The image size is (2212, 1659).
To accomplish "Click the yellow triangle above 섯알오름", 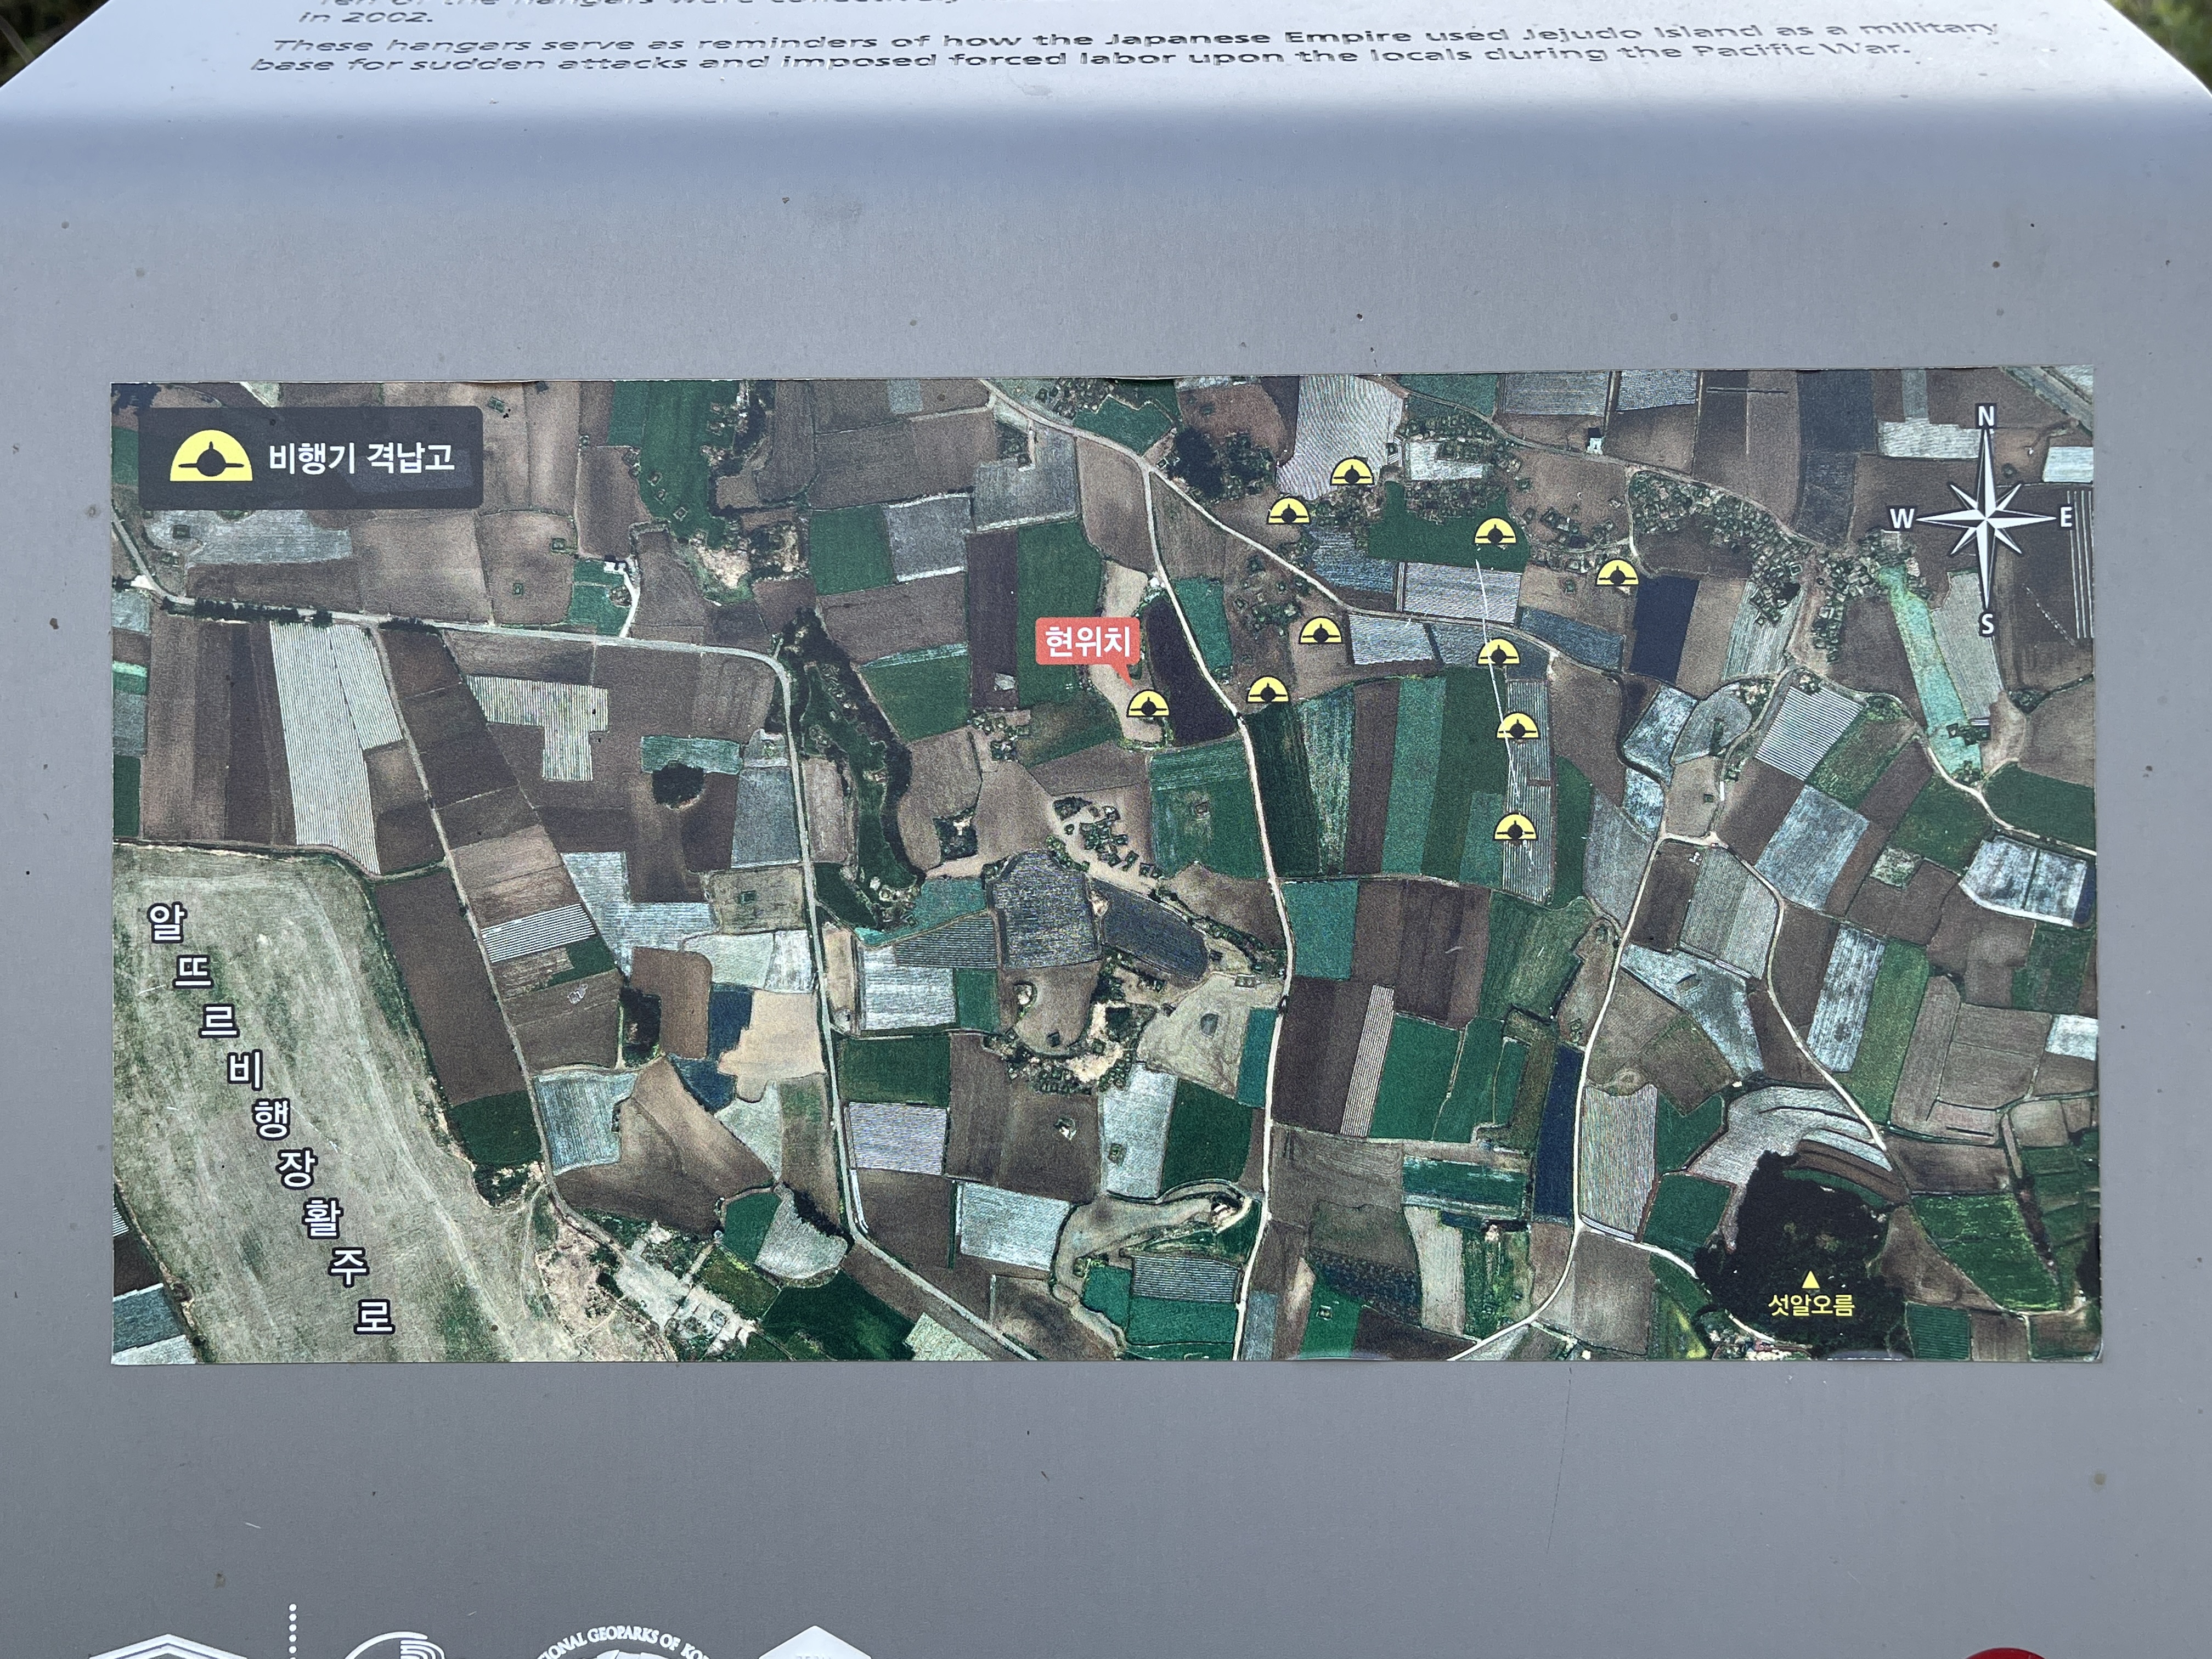I will [1810, 1279].
